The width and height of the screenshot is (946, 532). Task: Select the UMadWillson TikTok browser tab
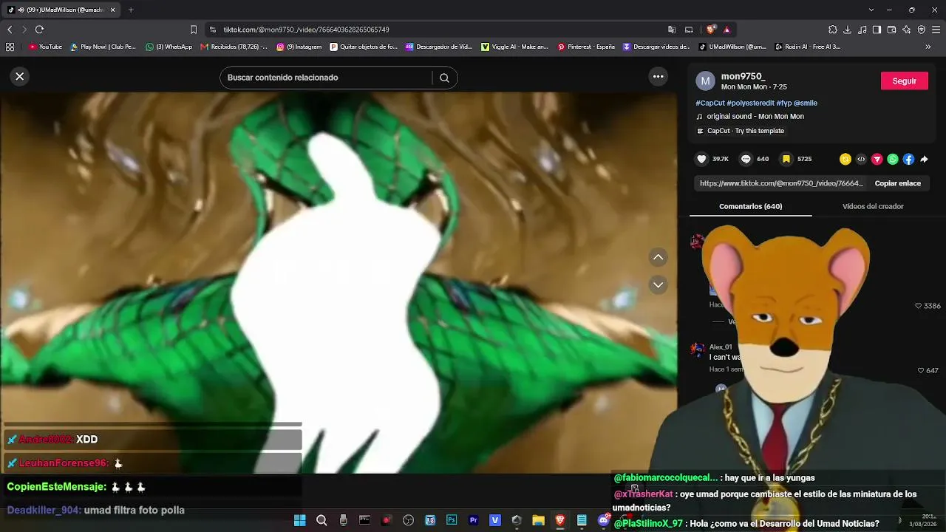pos(62,10)
